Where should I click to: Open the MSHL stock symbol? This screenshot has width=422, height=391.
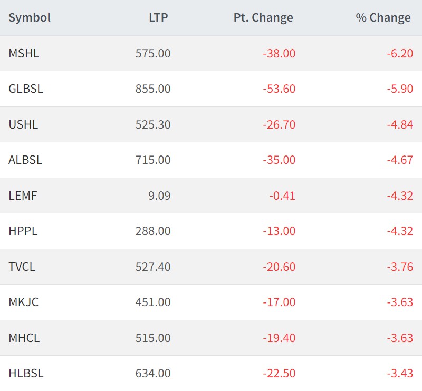24,53
